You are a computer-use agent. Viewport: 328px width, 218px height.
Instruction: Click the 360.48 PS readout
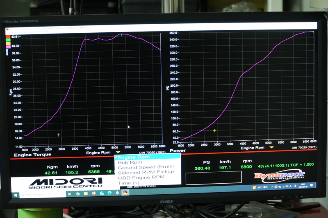click(202, 168)
